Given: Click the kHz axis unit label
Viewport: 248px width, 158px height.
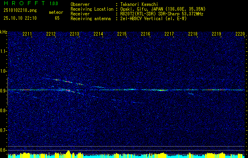Looking at the screenshot, I should coord(4,32).
